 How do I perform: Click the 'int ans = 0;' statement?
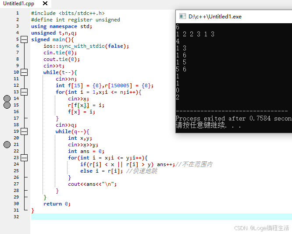pos(86,151)
